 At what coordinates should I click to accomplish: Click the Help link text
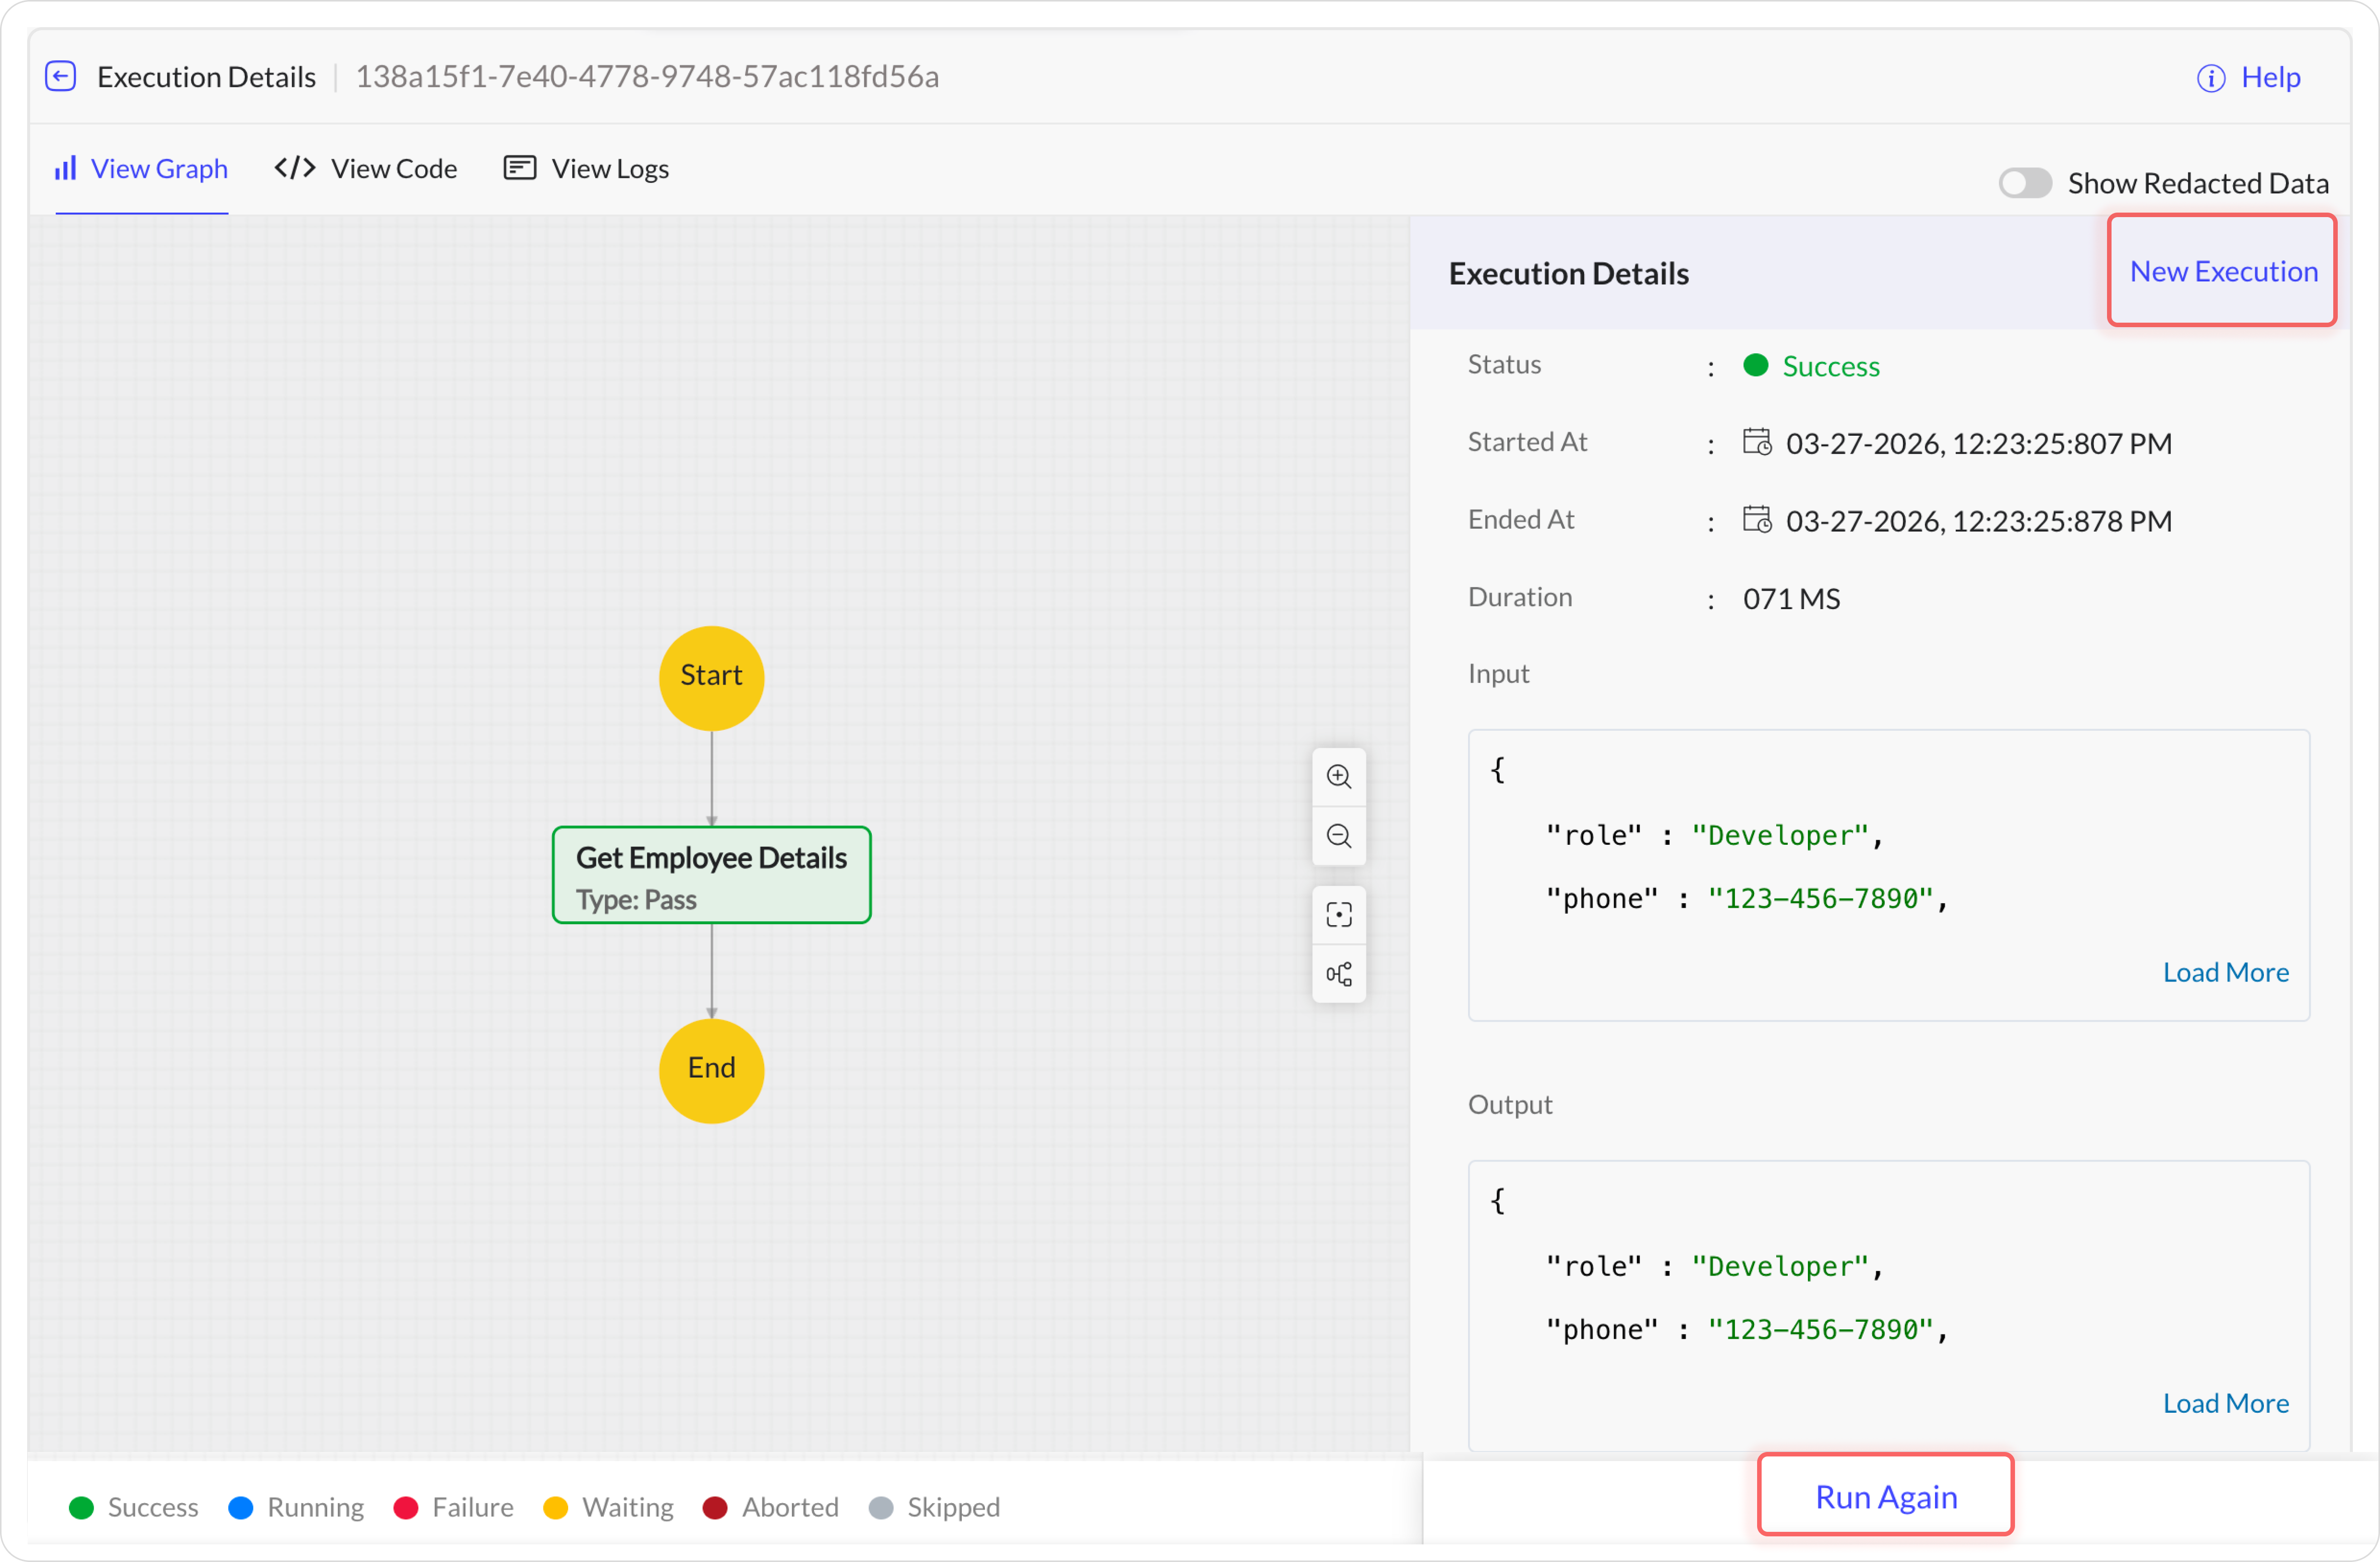pyautogui.click(x=2270, y=78)
